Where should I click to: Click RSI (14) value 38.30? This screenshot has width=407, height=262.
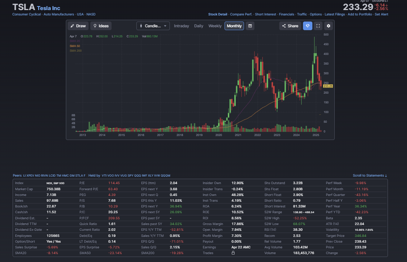pyautogui.click(x=298, y=229)
